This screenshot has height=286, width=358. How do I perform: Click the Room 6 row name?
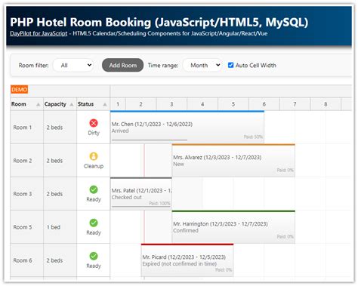tap(23, 260)
